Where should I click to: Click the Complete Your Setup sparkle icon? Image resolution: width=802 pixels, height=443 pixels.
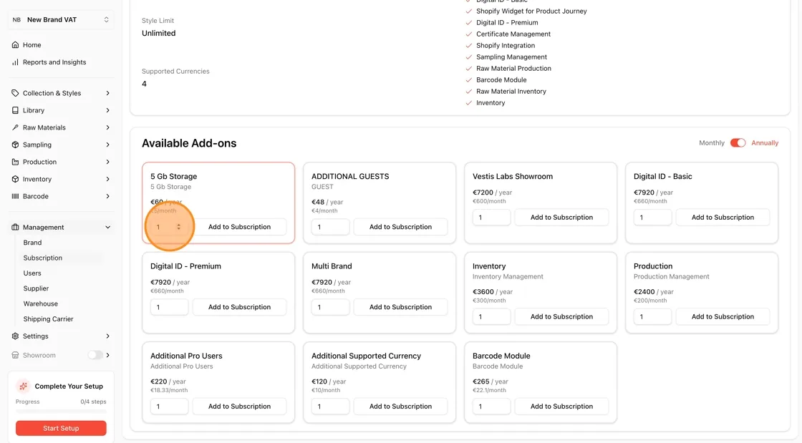click(23, 386)
